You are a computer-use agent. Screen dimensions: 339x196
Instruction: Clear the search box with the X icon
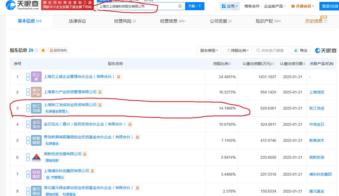[x=180, y=6]
